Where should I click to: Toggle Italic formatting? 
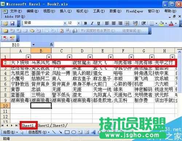92,23
